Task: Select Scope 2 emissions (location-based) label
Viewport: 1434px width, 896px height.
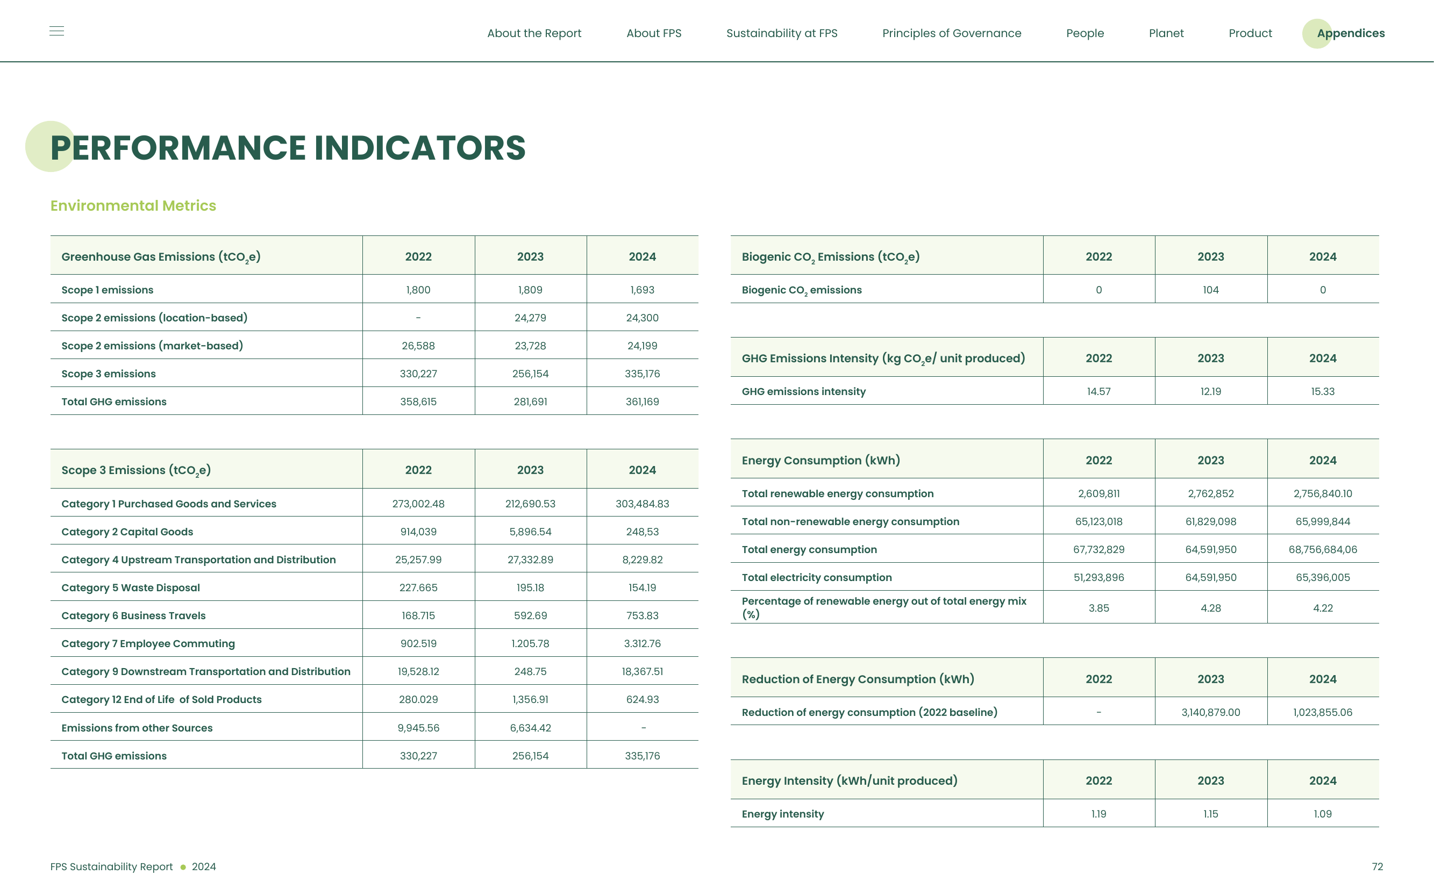Action: click(x=155, y=318)
